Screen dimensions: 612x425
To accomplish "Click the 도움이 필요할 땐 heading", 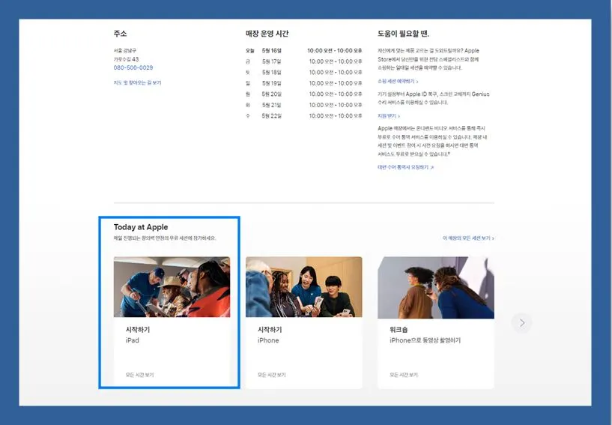I will [x=403, y=34].
